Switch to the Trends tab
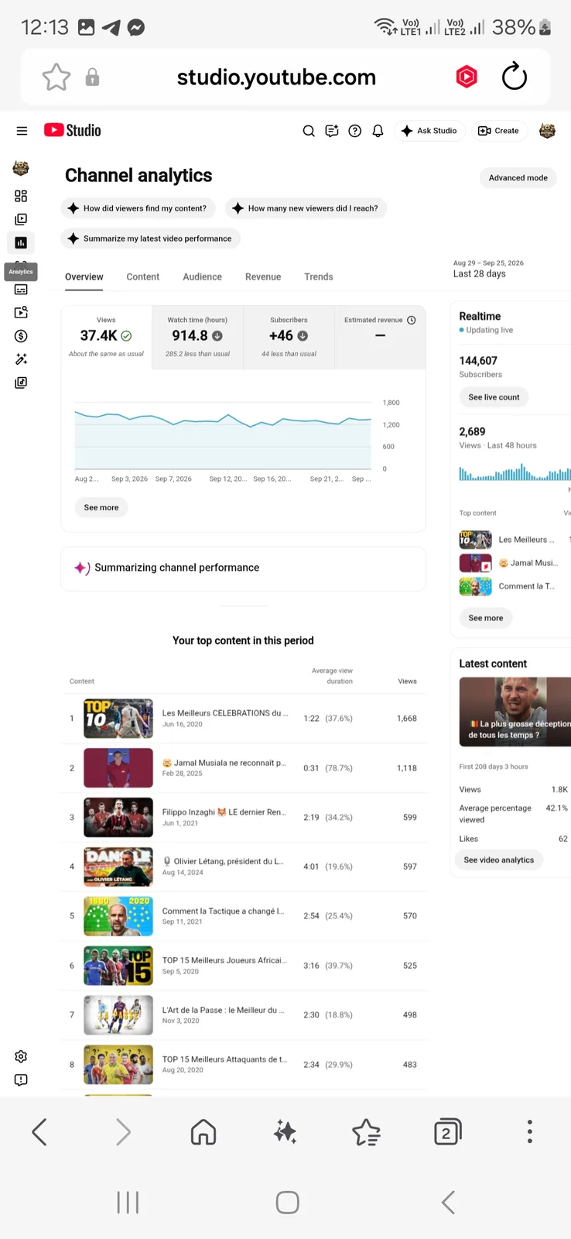 (x=319, y=277)
